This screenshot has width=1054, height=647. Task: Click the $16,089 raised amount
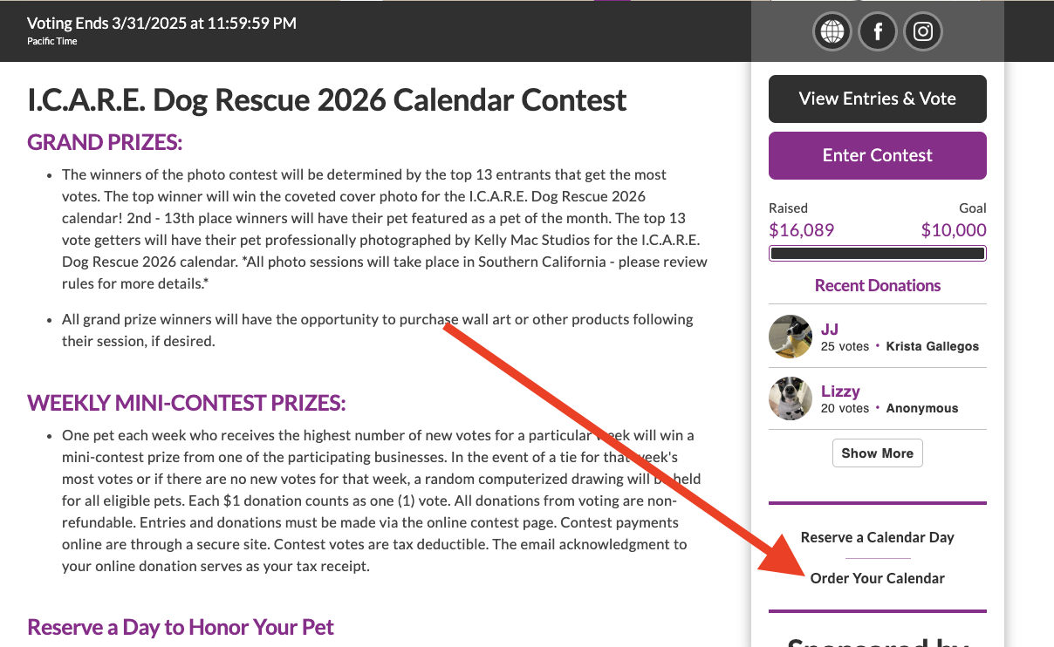click(801, 230)
